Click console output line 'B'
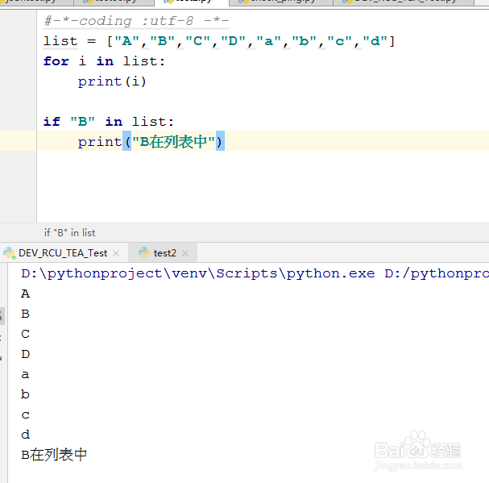This screenshot has height=483, width=489. [26, 314]
